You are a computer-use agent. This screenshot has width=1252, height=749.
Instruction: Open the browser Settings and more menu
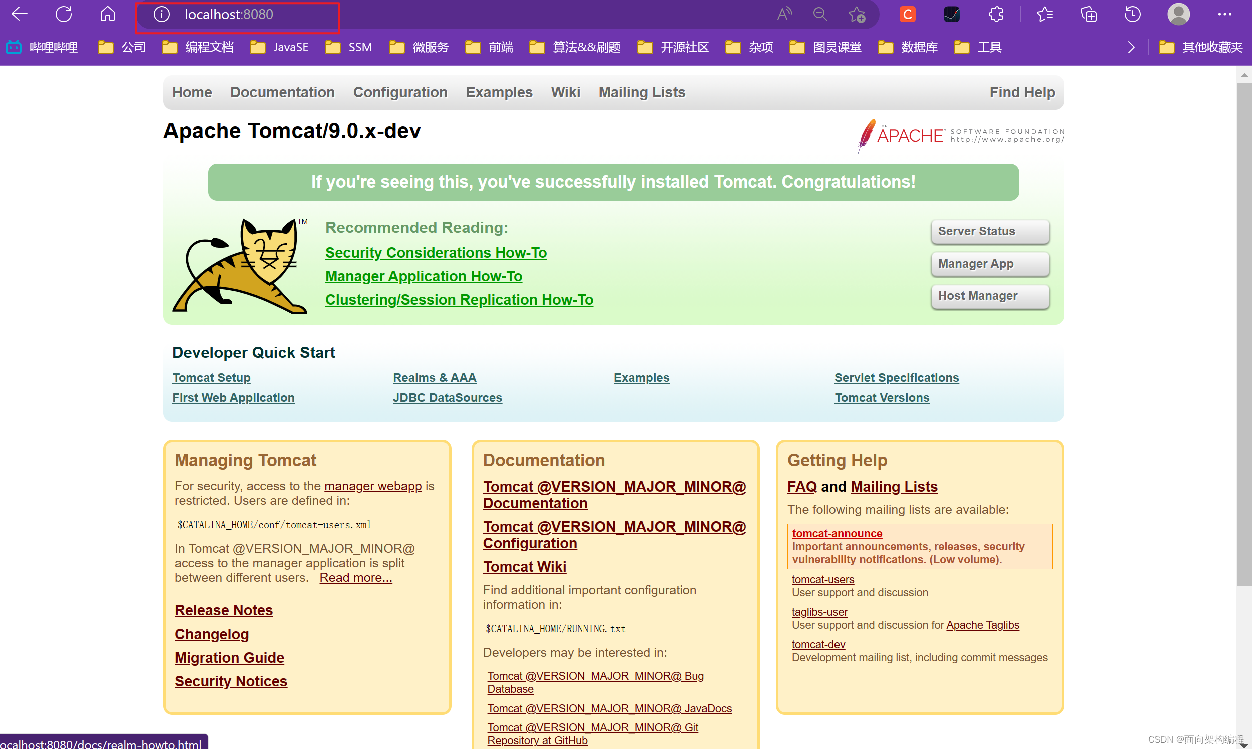(1225, 14)
